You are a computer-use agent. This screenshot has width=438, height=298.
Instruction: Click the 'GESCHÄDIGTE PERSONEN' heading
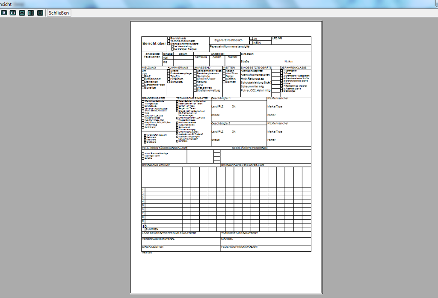(249, 148)
